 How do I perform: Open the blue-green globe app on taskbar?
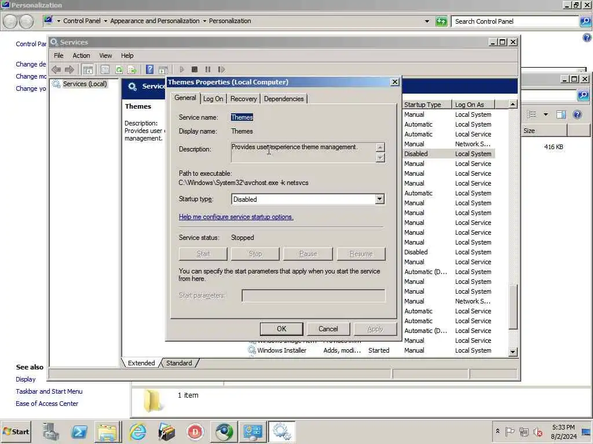[x=224, y=432]
